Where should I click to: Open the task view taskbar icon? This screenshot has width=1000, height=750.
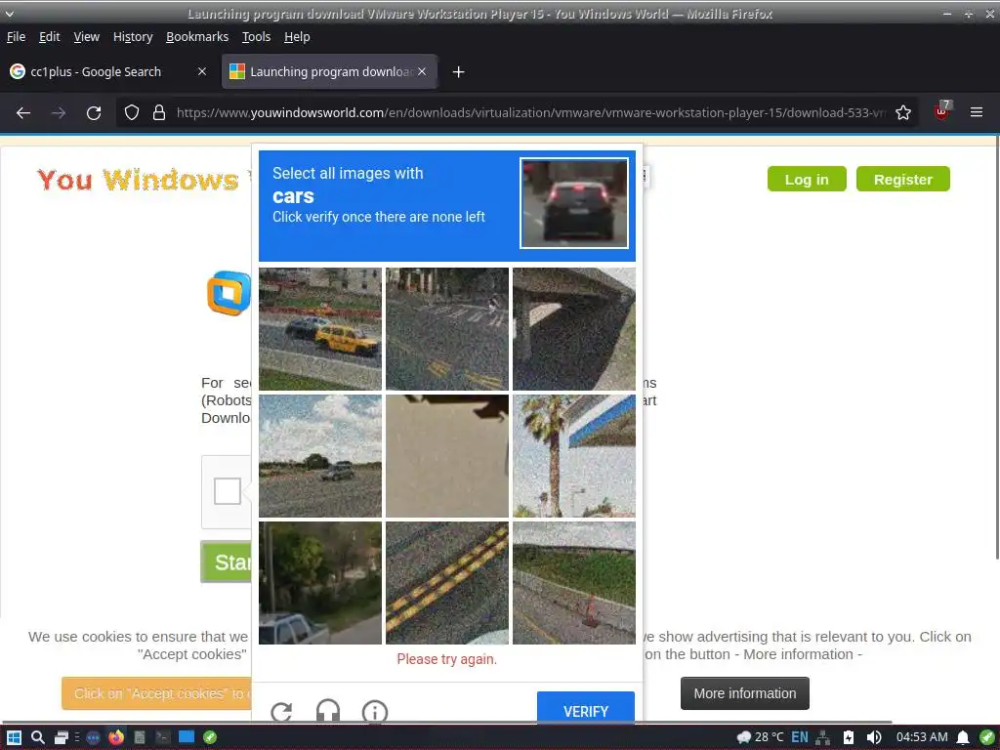click(x=62, y=737)
